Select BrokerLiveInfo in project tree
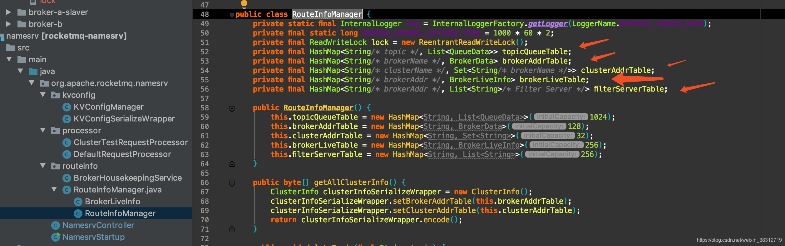Screen dimensions: 785x246 112,202
